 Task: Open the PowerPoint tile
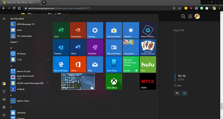(x=78, y=30)
